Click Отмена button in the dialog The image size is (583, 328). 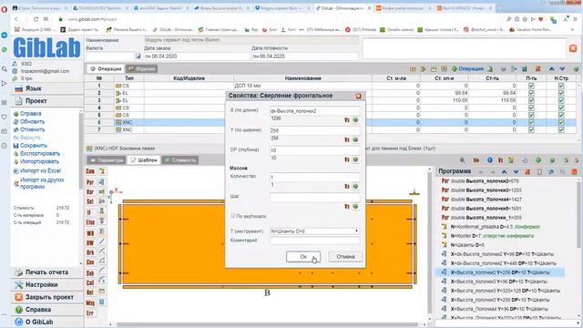tap(345, 257)
